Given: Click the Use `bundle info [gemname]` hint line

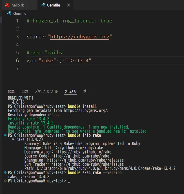Looking at the screenshot, I should [78, 131].
